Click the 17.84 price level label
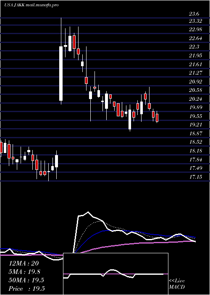This screenshot has width=210, height=295. tap(196, 160)
